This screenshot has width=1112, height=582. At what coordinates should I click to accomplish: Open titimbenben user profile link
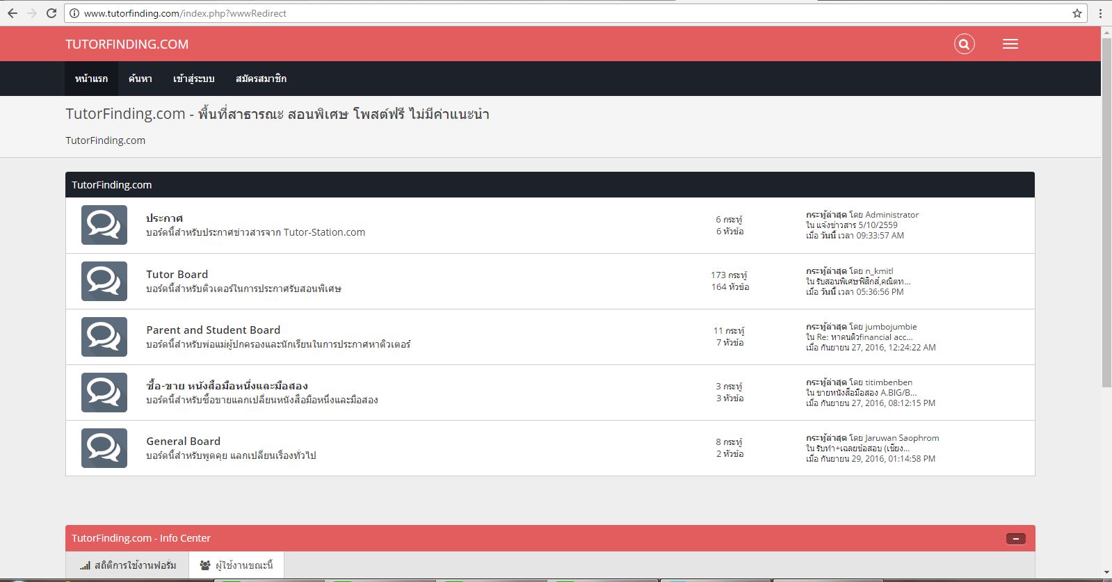tap(889, 382)
